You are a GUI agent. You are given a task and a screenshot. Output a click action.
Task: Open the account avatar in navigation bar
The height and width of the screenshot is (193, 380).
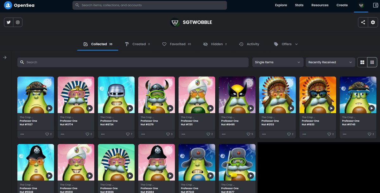pyautogui.click(x=361, y=5)
